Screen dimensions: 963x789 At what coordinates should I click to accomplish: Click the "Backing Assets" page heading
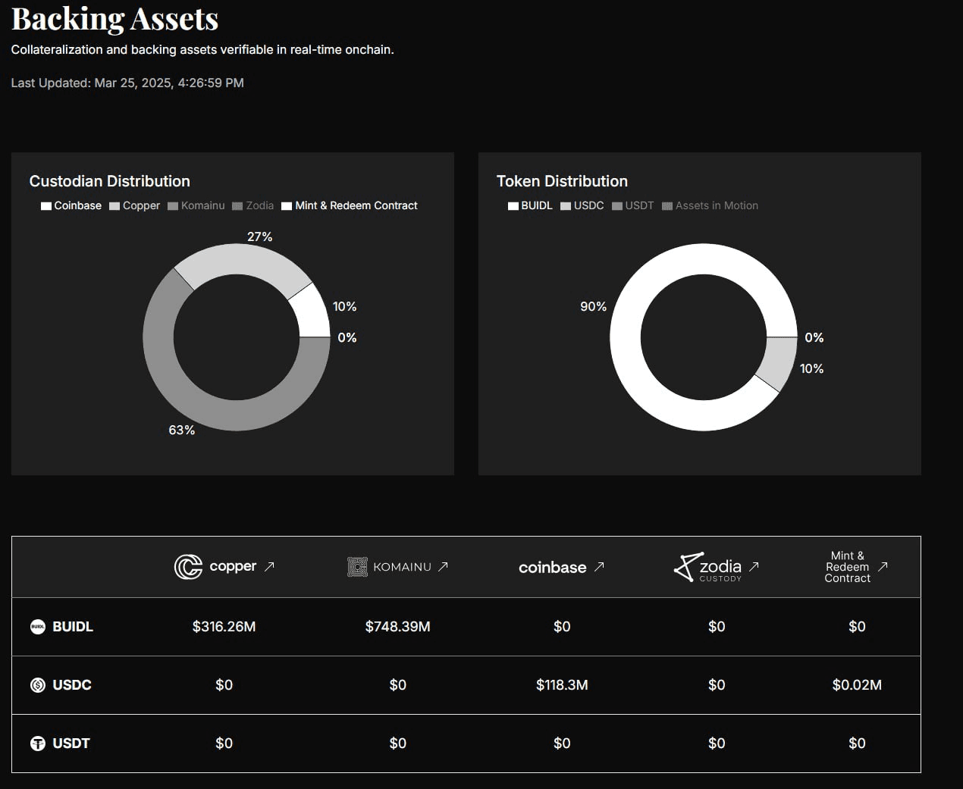(114, 19)
